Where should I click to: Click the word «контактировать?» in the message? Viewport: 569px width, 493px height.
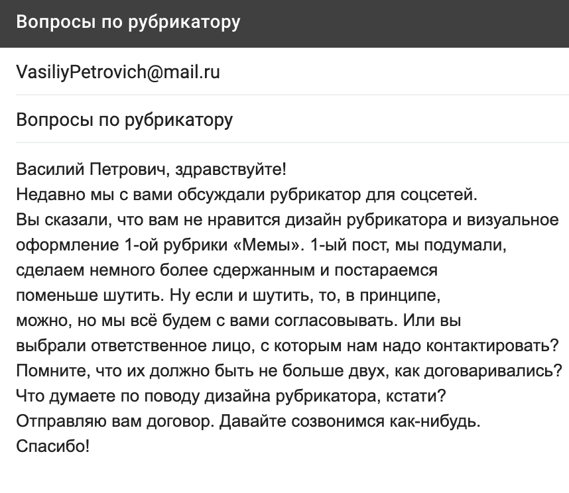pyautogui.click(x=492, y=345)
